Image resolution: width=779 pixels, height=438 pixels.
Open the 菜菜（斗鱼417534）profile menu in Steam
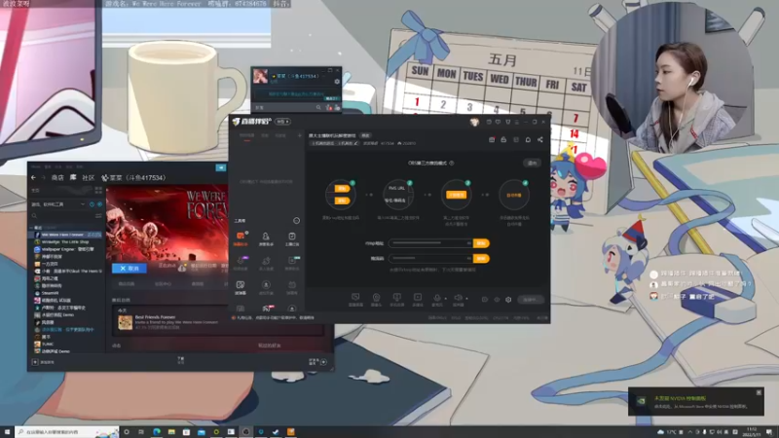click(133, 178)
